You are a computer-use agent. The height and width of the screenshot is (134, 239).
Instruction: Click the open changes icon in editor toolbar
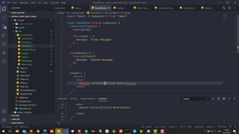point(224,8)
